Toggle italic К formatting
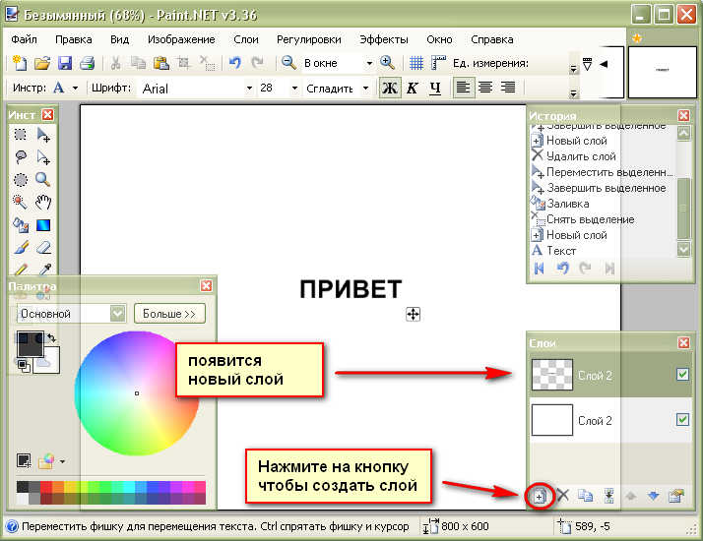The width and height of the screenshot is (703, 541). [412, 88]
